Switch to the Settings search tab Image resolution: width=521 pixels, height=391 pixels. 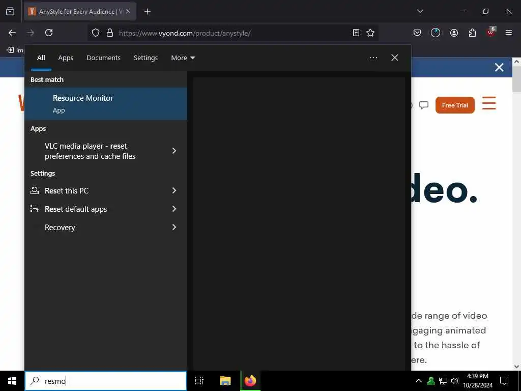(x=146, y=58)
